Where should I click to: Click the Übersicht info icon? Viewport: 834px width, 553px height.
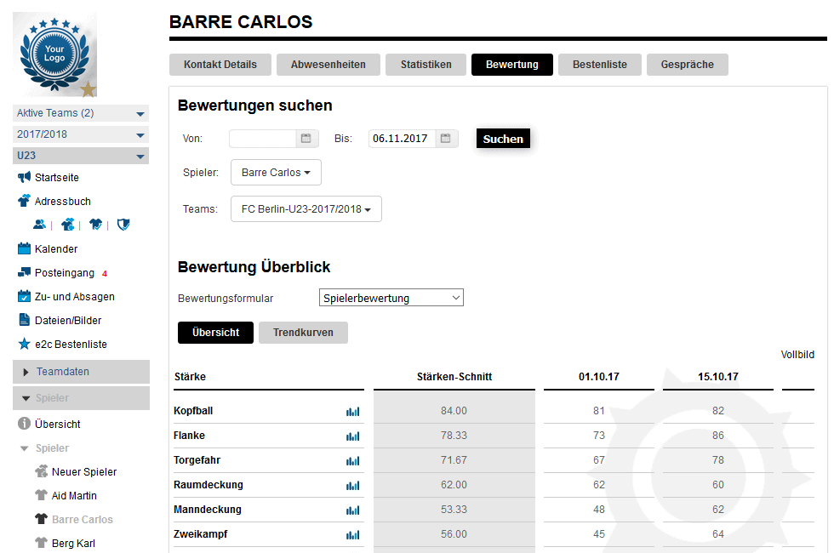[x=24, y=424]
